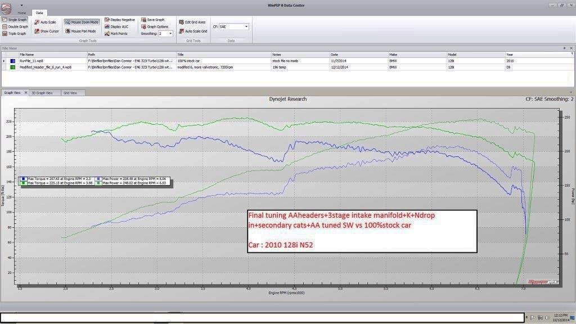Click the 2010 year cell
Image resolution: width=576 pixels, height=324 pixels.
click(x=539, y=61)
